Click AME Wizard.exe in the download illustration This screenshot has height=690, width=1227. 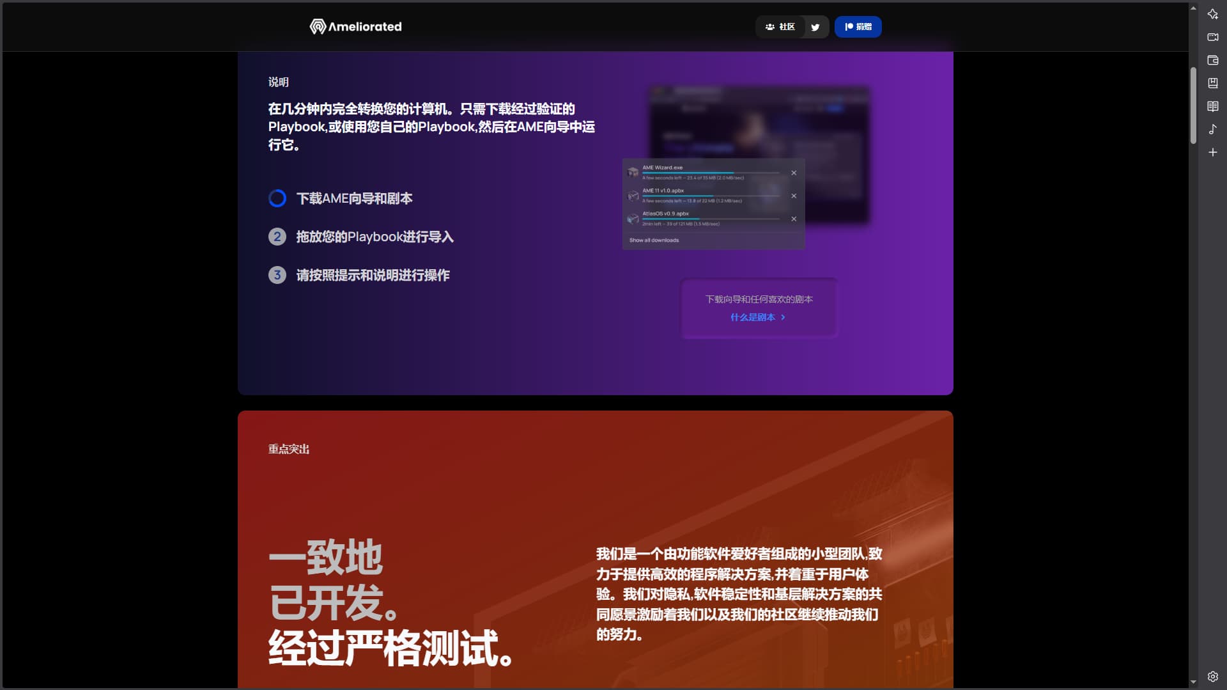pos(662,168)
